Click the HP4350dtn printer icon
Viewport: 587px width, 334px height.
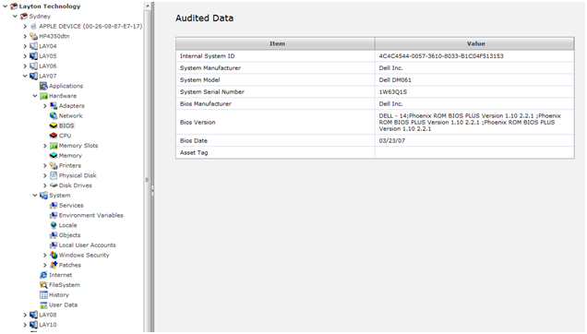coord(34,36)
